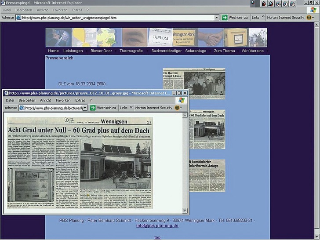This screenshot has width=320, height=240.
Task: Open Norton globe icon in main toolbar
Action: [309, 18]
